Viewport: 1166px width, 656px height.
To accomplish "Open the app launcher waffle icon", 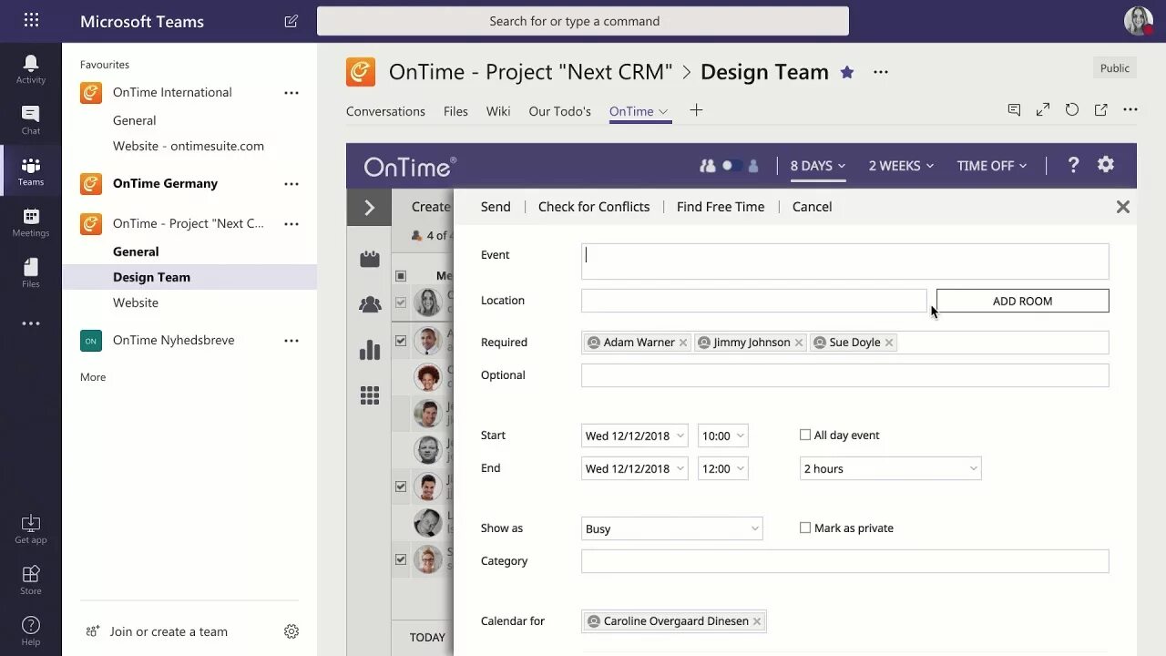I will tap(31, 20).
